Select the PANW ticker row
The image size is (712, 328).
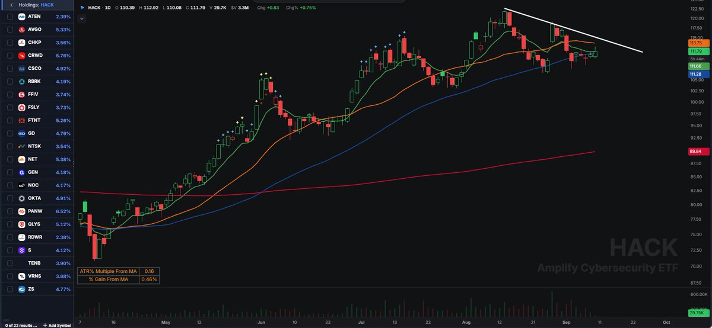(x=37, y=211)
